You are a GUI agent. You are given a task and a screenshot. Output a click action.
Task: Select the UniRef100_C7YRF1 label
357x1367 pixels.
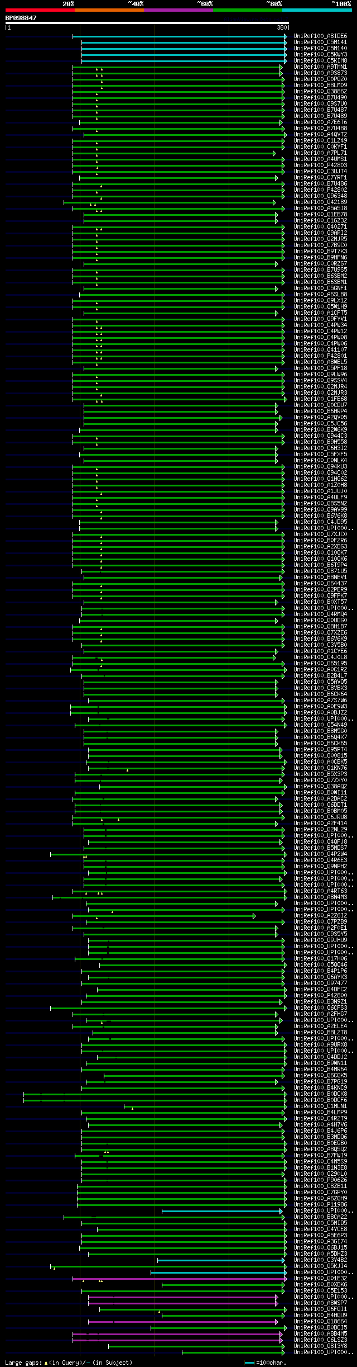pyautogui.click(x=320, y=178)
